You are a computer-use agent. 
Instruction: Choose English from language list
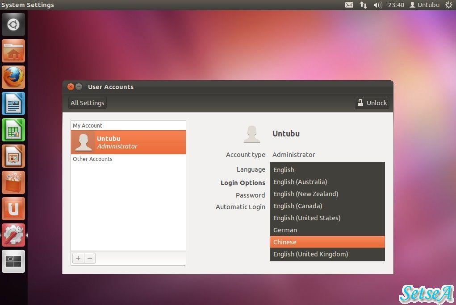[x=327, y=169]
